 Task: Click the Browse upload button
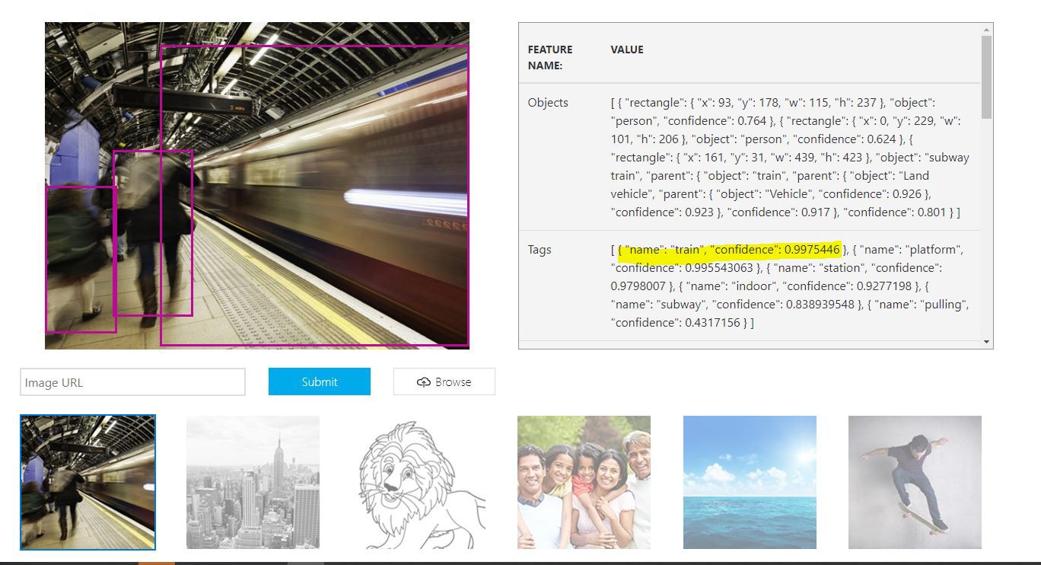click(x=444, y=381)
